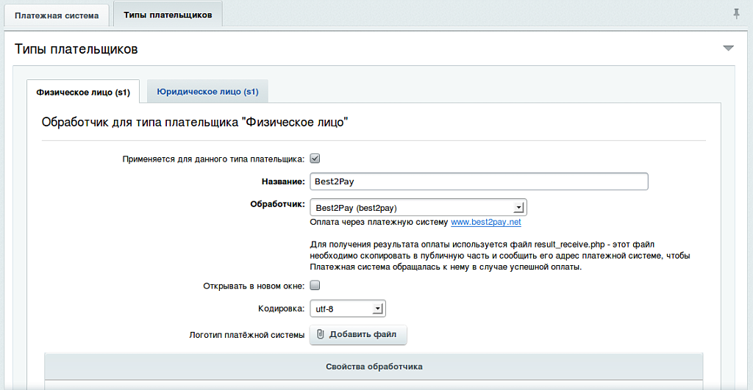753x390 pixels.
Task: Uncheck Применяется для данного типа плательщика
Action: click(315, 159)
